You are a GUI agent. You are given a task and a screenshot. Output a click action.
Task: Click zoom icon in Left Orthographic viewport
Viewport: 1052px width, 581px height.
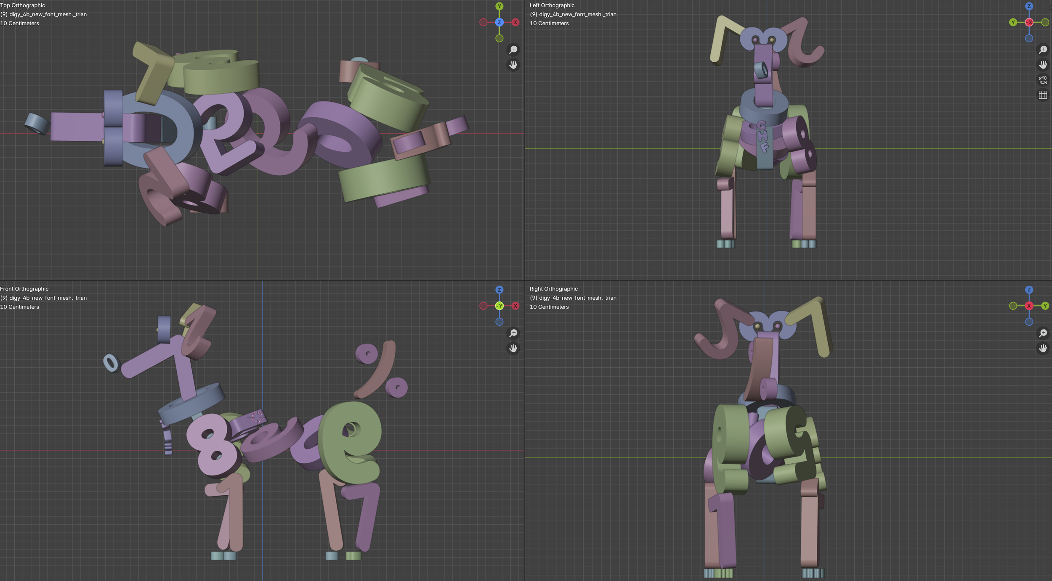point(1043,50)
